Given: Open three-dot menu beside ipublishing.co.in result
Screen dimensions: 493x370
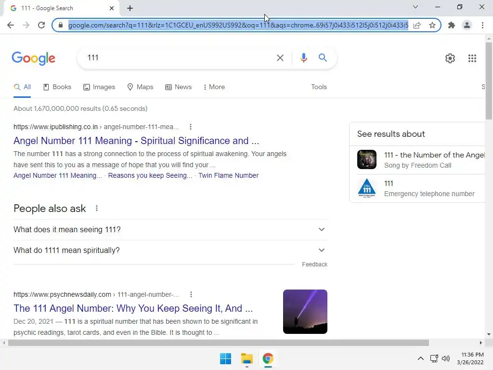Looking at the screenshot, I should coord(191,127).
